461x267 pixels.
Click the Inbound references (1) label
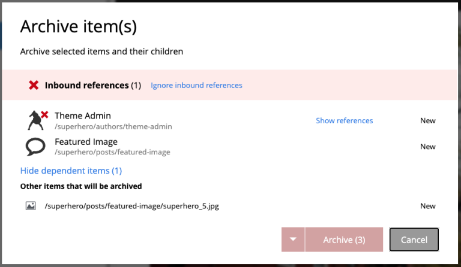pos(93,85)
